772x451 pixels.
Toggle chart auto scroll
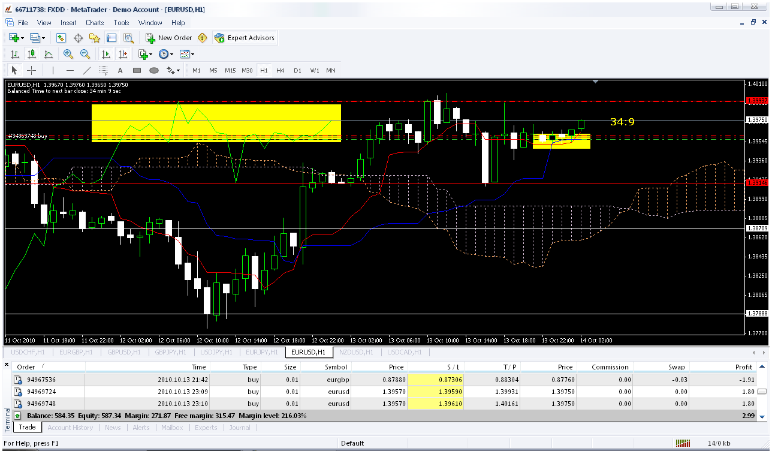[x=105, y=54]
